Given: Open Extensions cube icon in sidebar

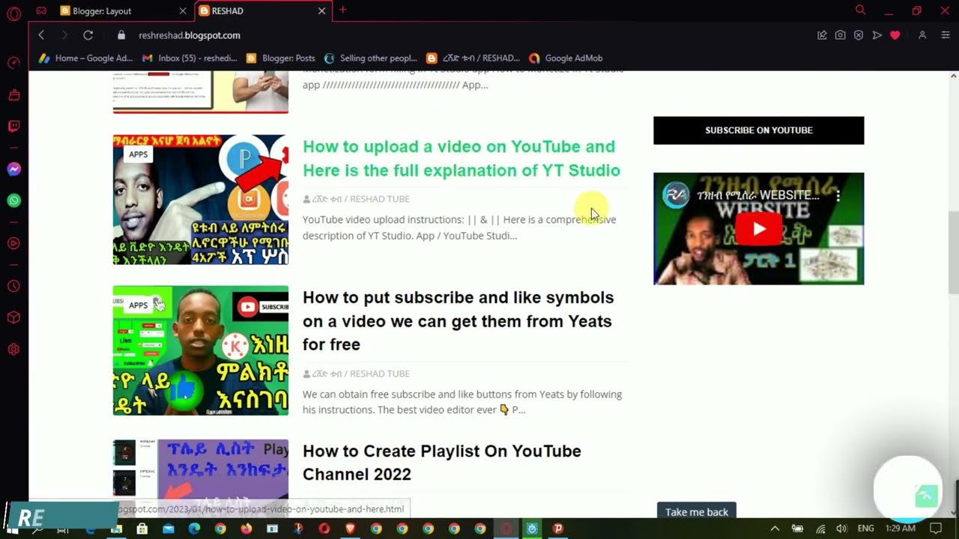Looking at the screenshot, I should [x=13, y=317].
